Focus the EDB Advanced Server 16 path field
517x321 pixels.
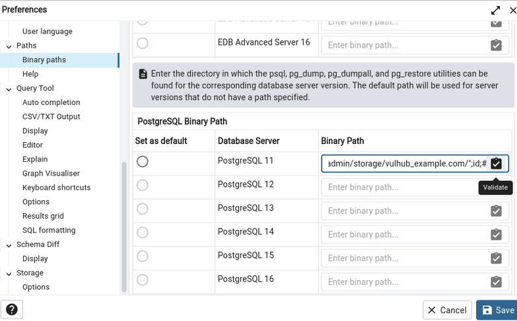pos(415,45)
